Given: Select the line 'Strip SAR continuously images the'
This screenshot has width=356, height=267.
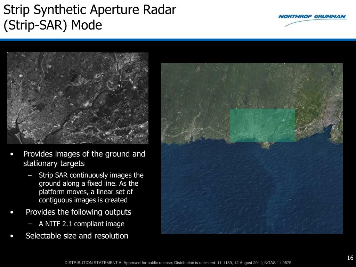Looking at the screenshot, I should [x=91, y=175].
